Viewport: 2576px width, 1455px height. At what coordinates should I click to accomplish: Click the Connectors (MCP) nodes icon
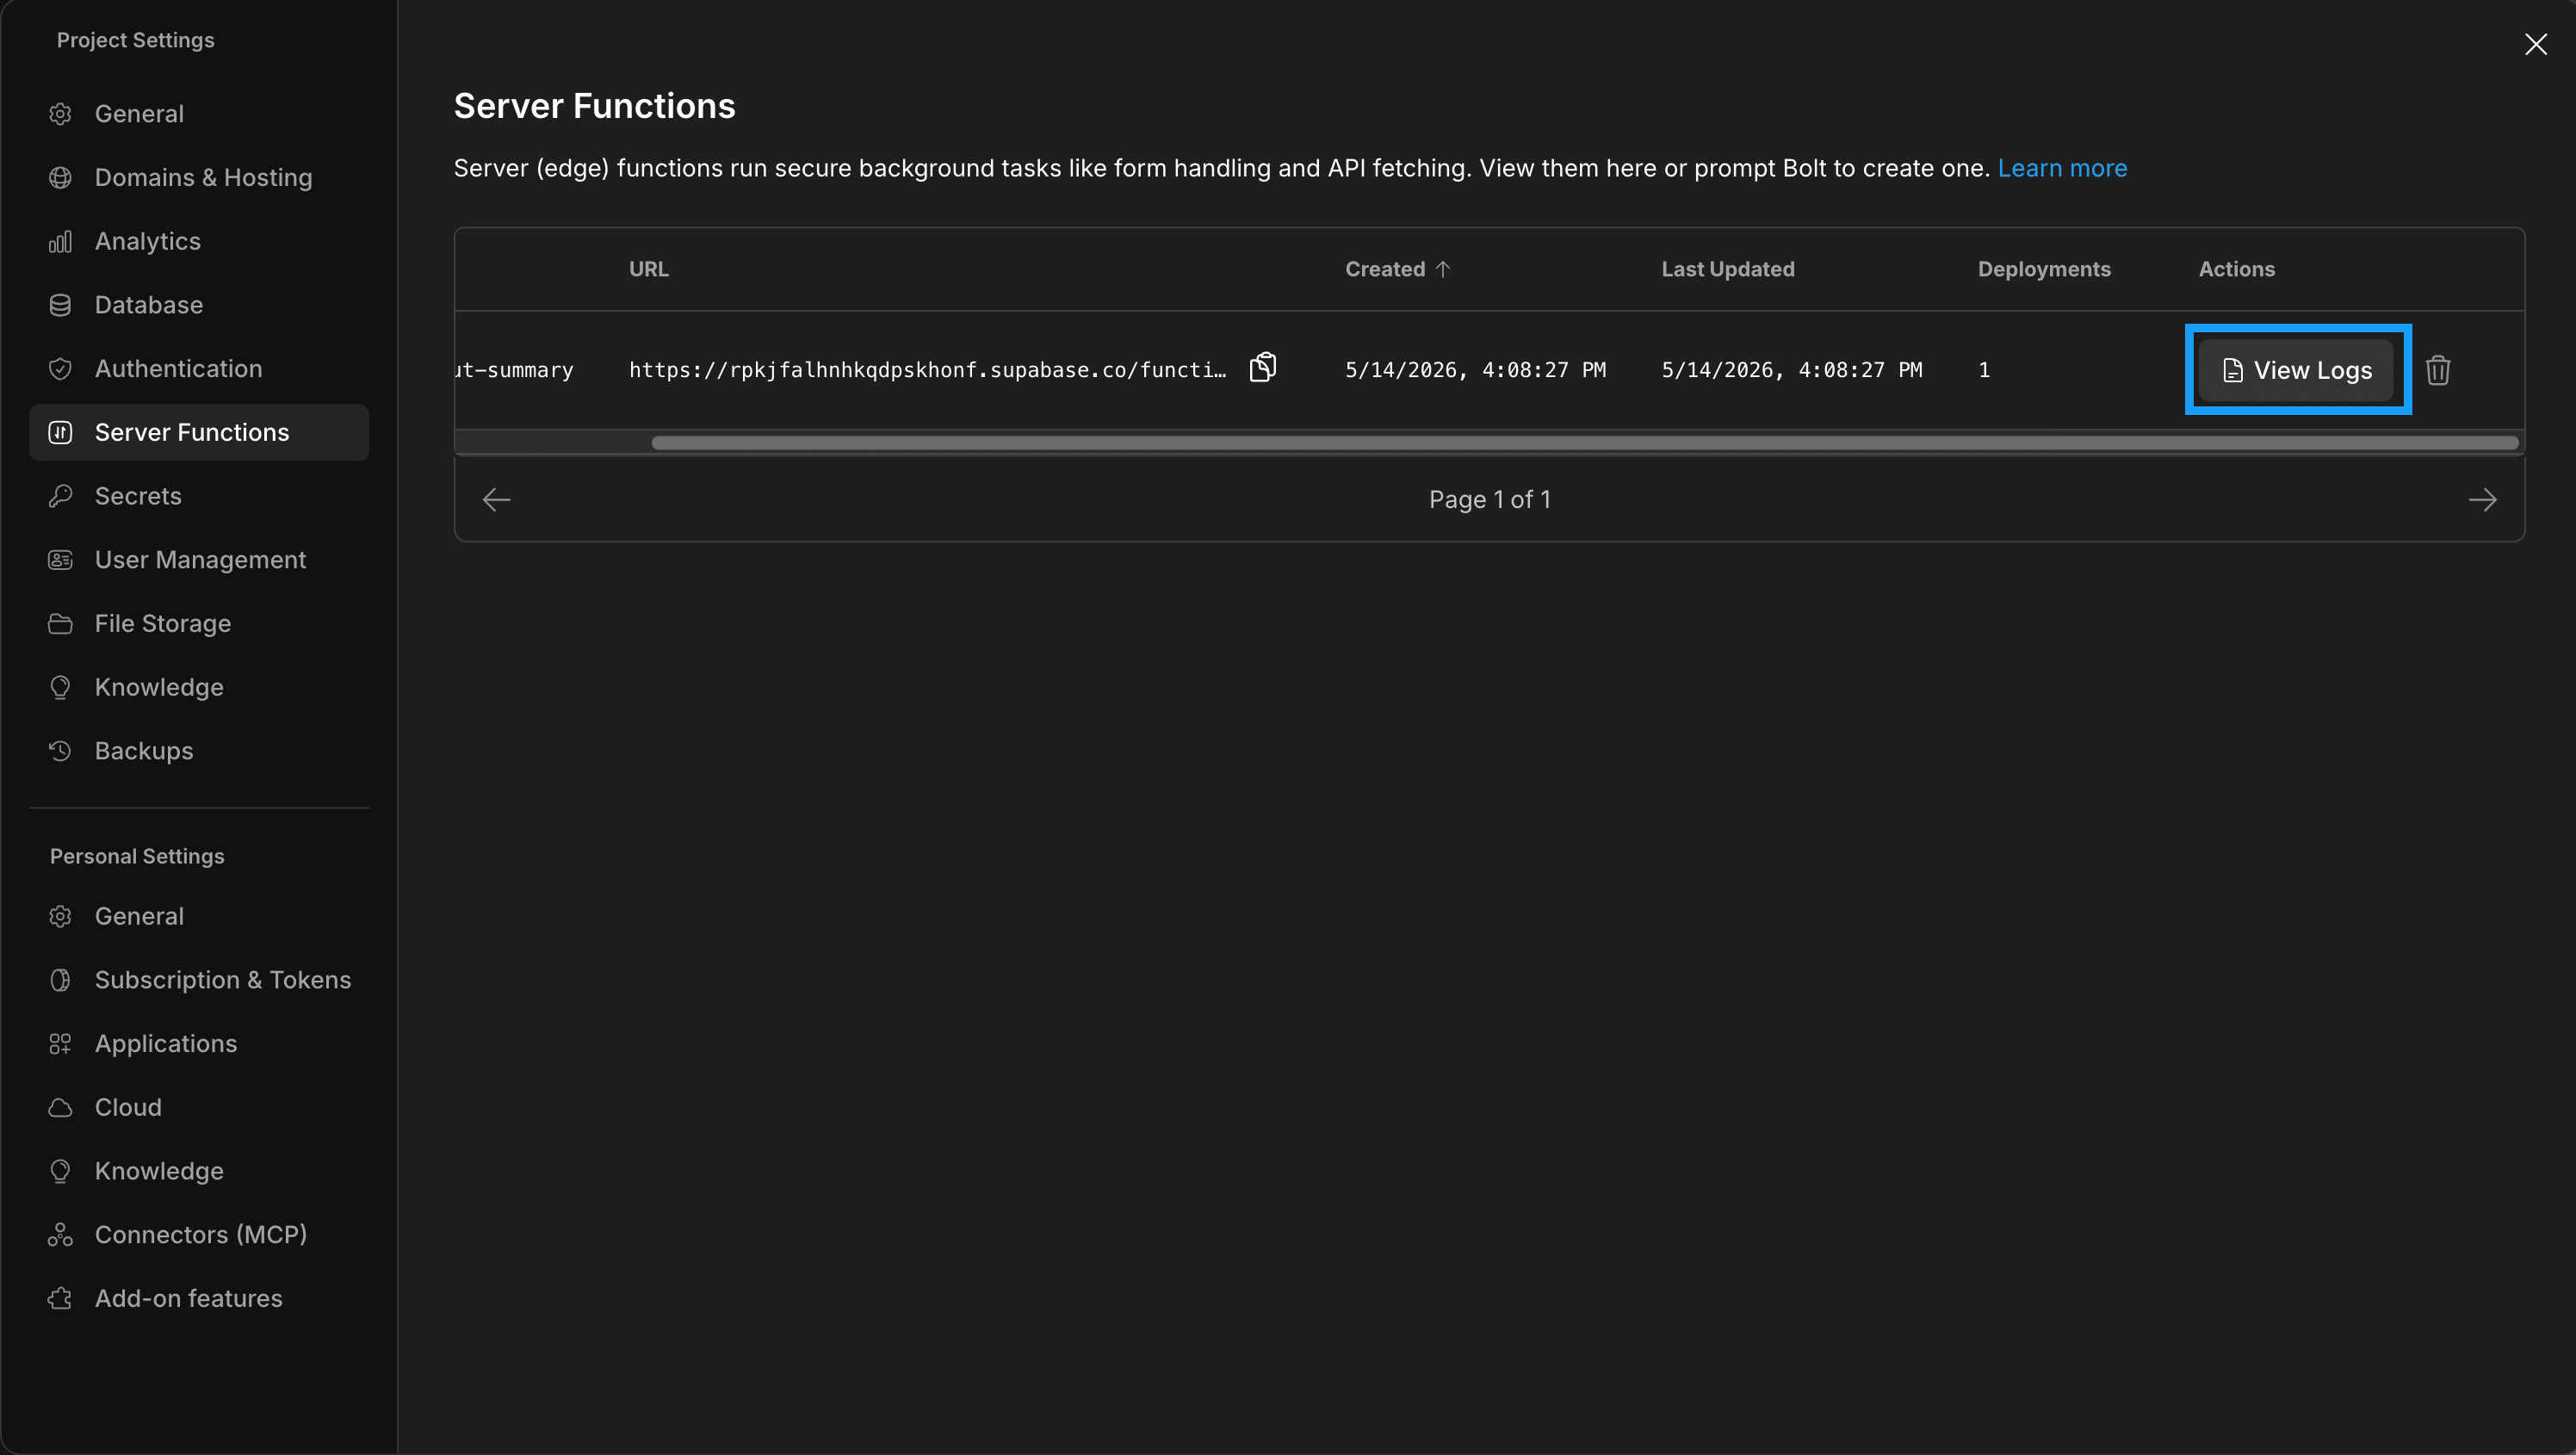pos(60,1235)
